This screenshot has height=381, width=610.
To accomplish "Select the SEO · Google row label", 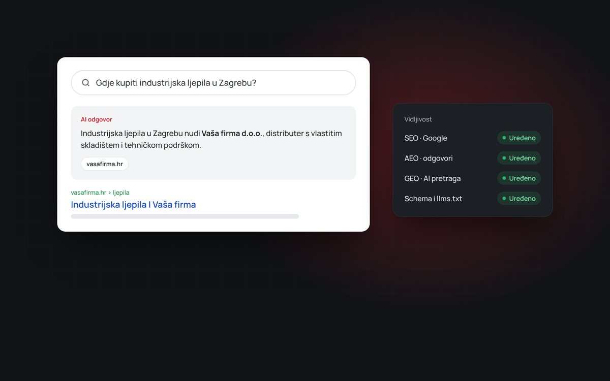I will pos(426,138).
